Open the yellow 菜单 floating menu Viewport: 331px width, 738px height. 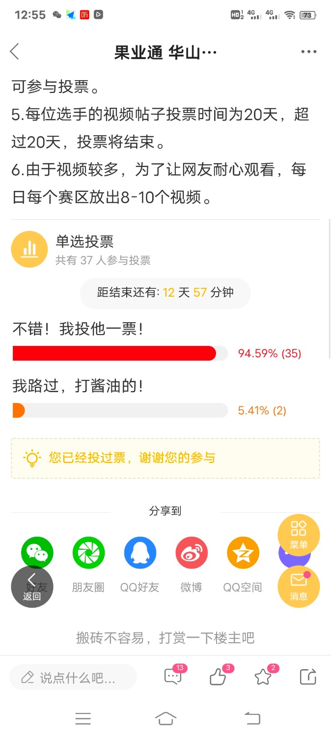click(x=299, y=535)
